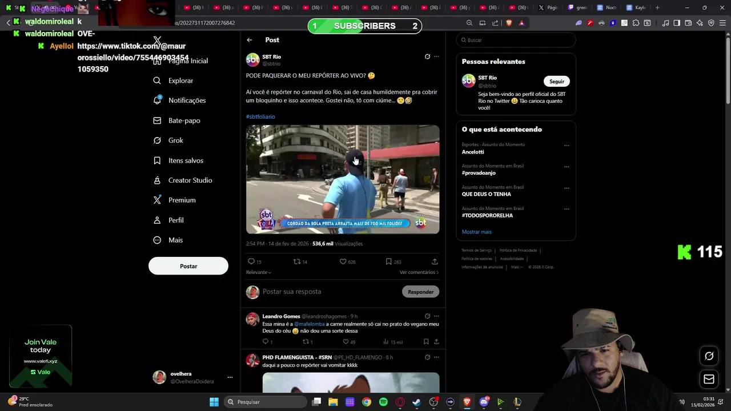Click the zoom-out magnifier in address bar
This screenshot has height=411, width=731.
coord(469,23)
